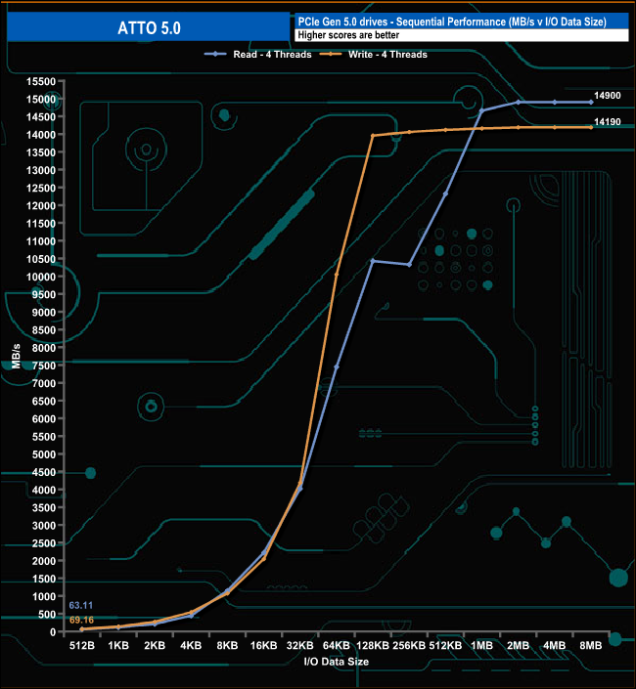Screen dimensions: 636x689
Task: Select the read data point at 512KB
Action: tap(445, 194)
